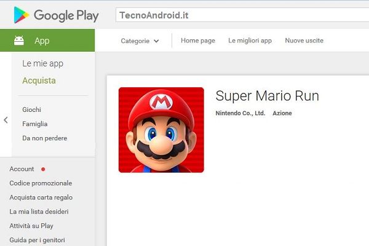Go to Home page tab
Screen dimensions: 369x246
[198, 41]
